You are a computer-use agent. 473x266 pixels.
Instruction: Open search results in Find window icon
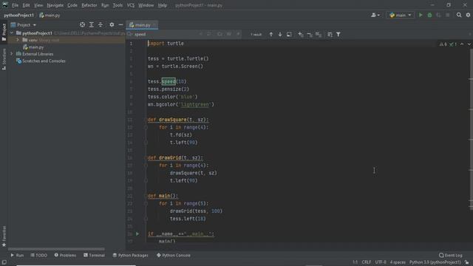pos(289,35)
